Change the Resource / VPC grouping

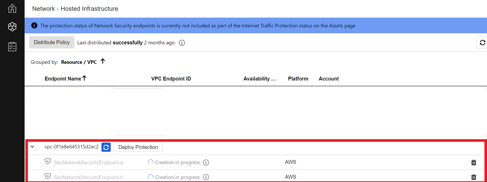pos(79,62)
